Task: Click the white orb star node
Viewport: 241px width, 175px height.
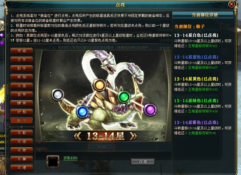Action: [x=58, y=95]
